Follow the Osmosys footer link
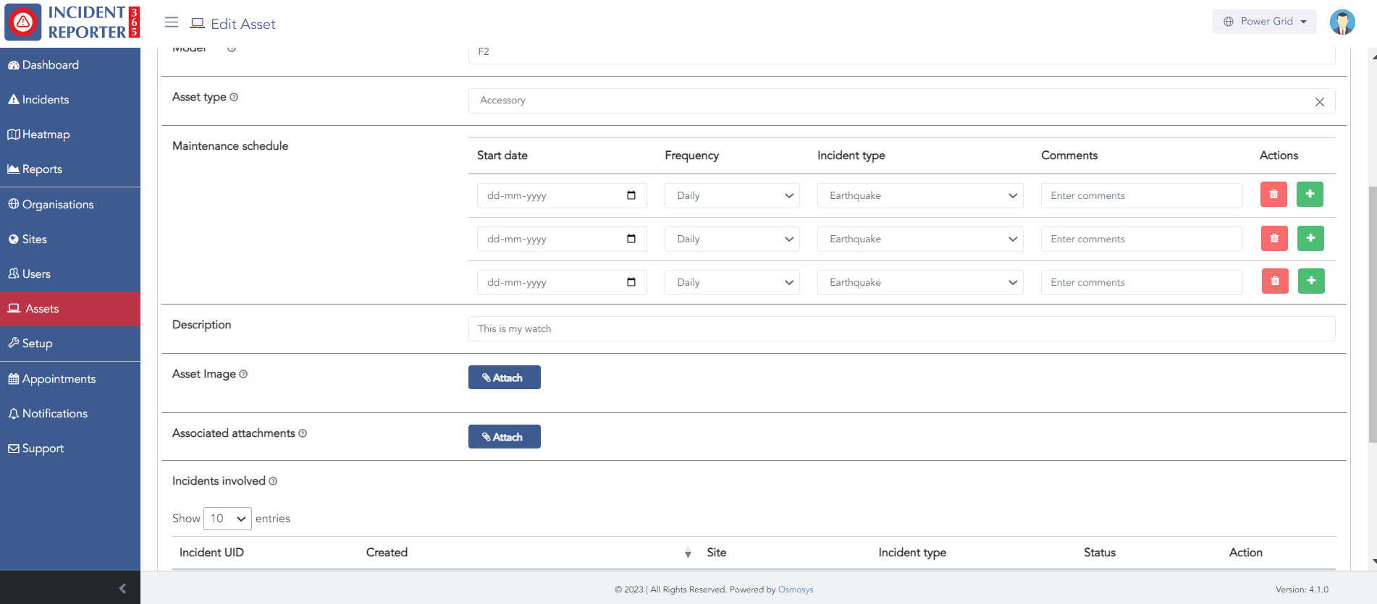The height and width of the screenshot is (604, 1377). click(795, 590)
